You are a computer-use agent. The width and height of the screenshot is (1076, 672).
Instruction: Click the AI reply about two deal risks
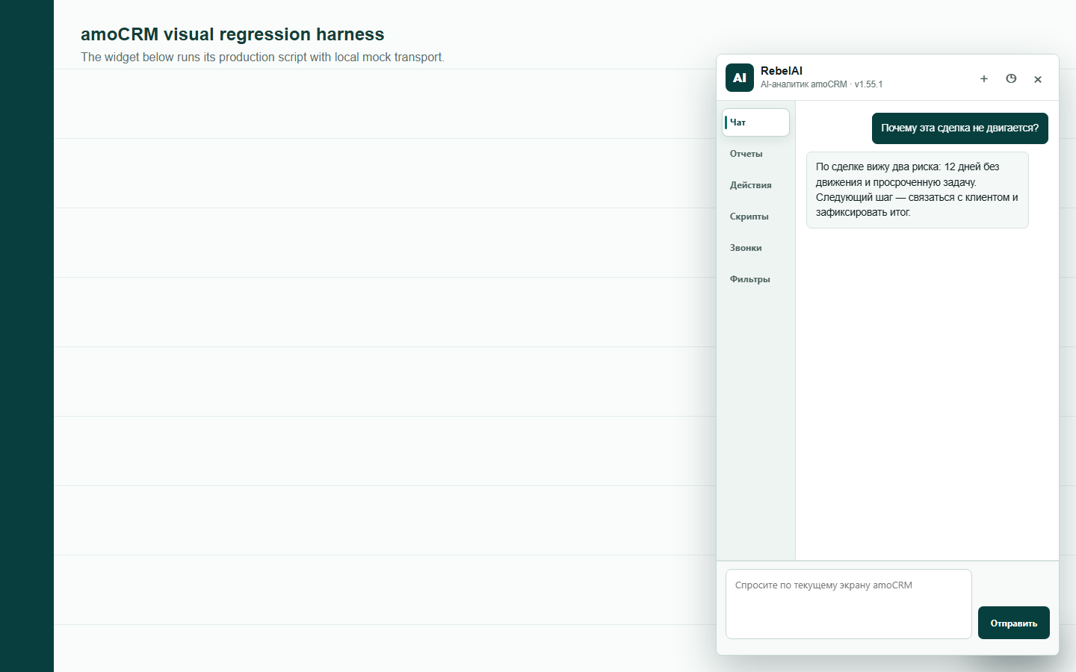pyautogui.click(x=918, y=190)
